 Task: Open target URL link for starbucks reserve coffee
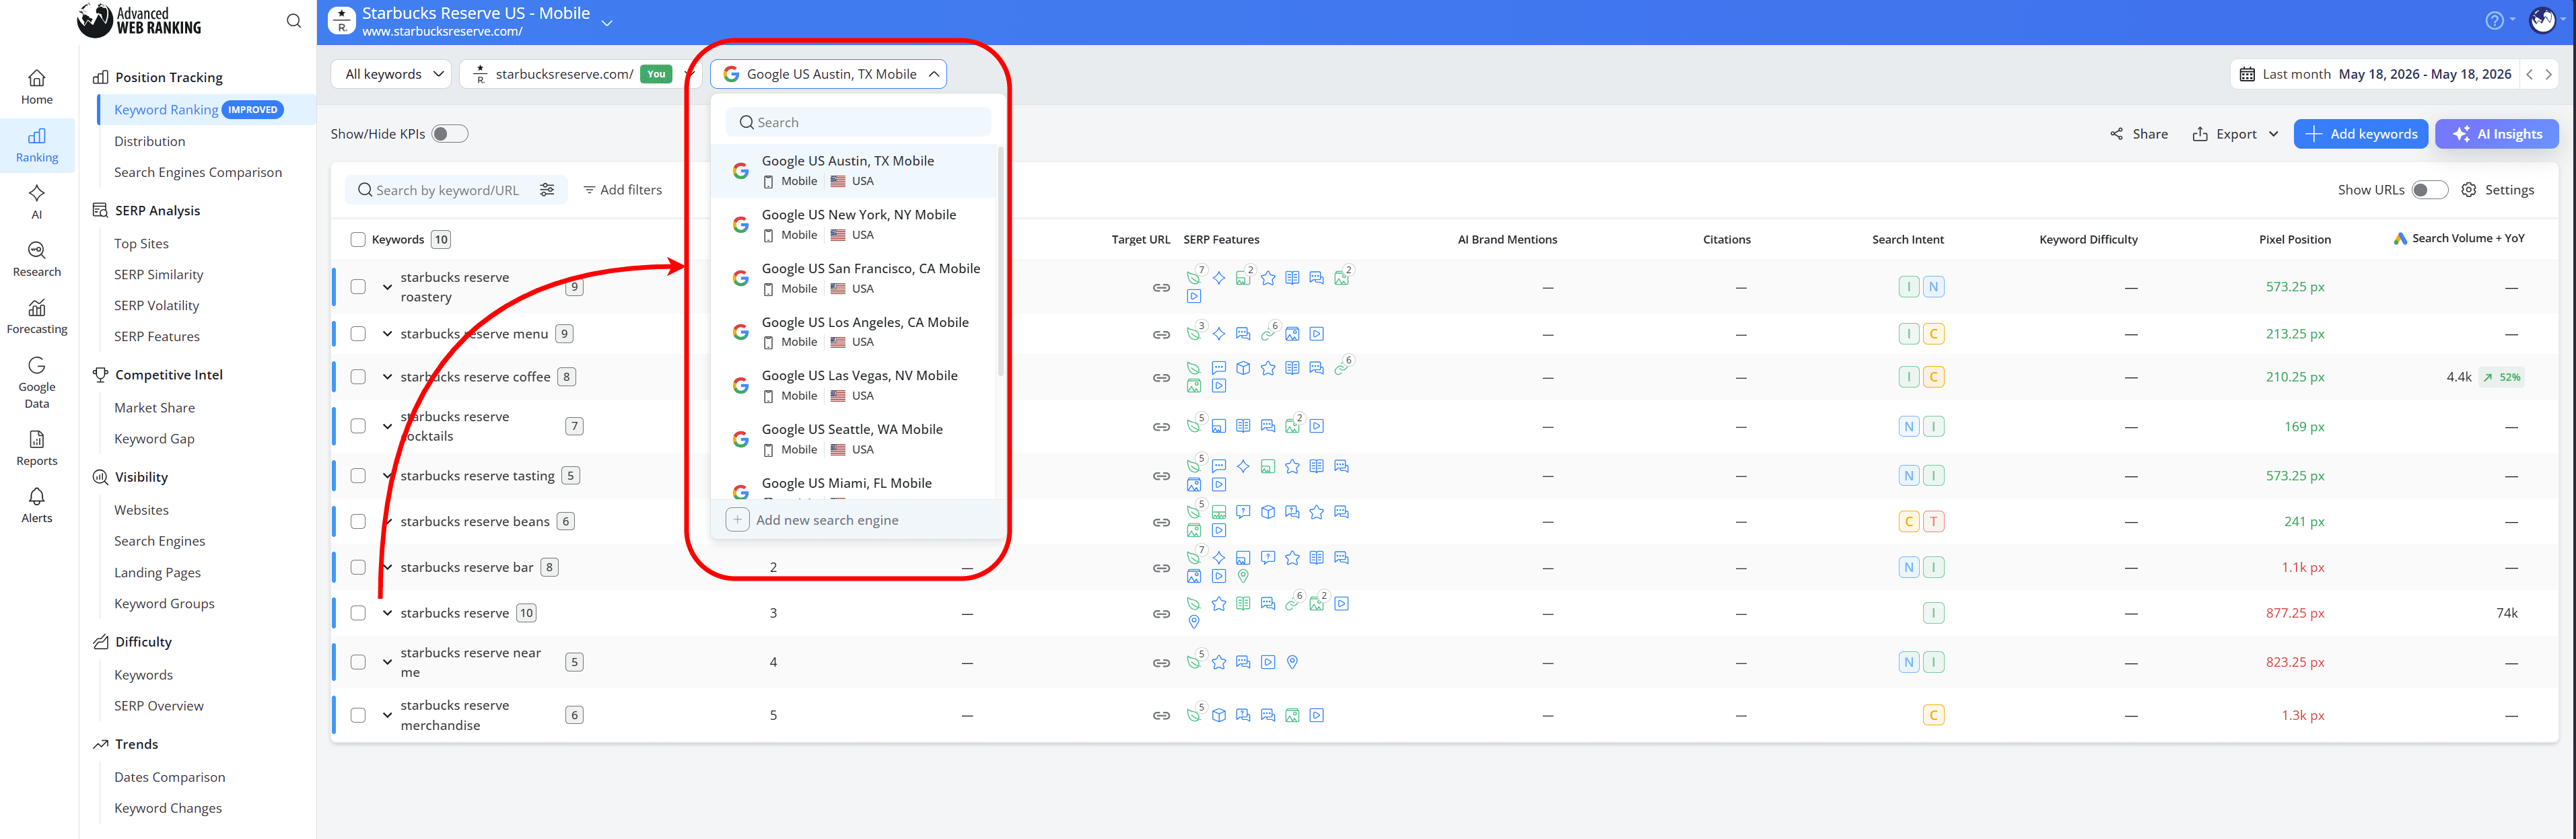pyautogui.click(x=1161, y=378)
